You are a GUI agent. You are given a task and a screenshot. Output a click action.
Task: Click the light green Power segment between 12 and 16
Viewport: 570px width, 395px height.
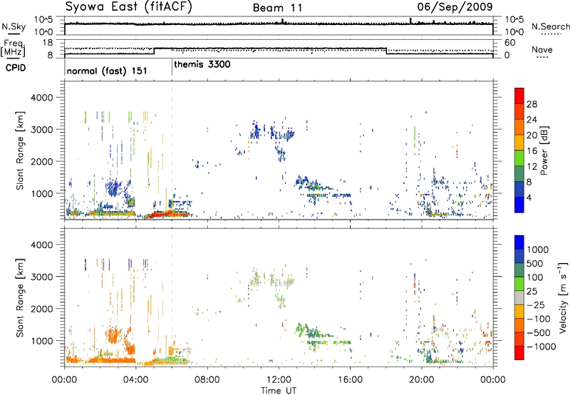(x=519, y=158)
